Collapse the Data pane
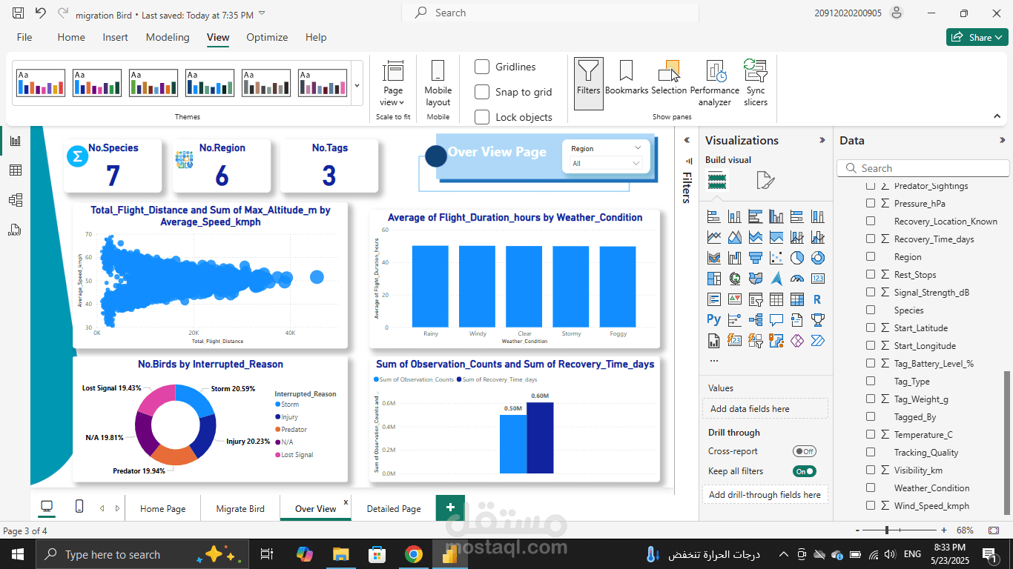The height and width of the screenshot is (569, 1013). pos(1003,140)
